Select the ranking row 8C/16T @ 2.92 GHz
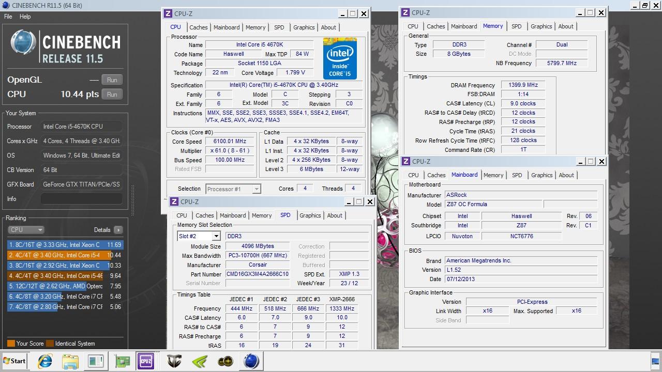662x372 pixels. [65, 266]
